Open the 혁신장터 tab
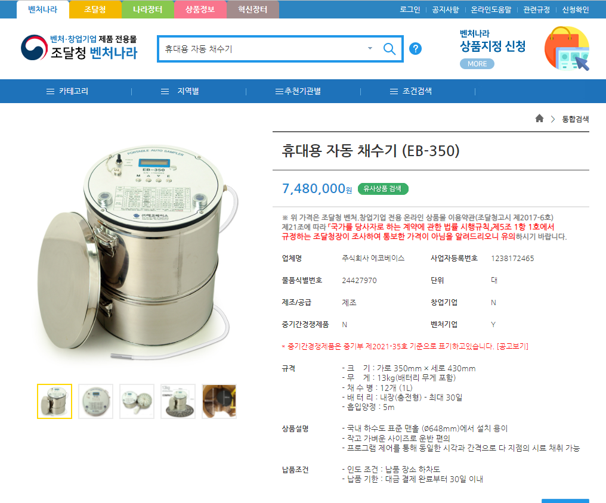Viewport: 606px width, 503px height. (253, 10)
